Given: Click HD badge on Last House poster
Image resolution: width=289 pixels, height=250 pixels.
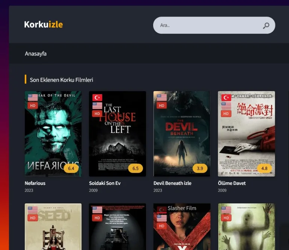Looking at the screenshot, I should pyautogui.click(x=97, y=114).
